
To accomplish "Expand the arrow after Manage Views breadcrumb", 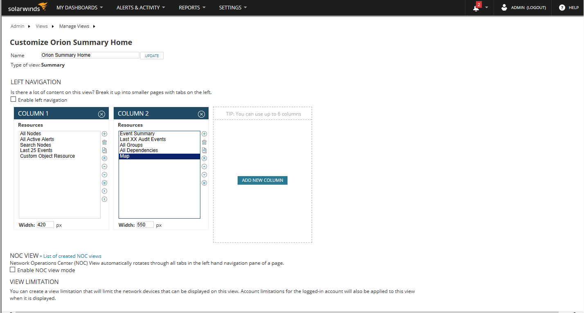I will pos(94,26).
